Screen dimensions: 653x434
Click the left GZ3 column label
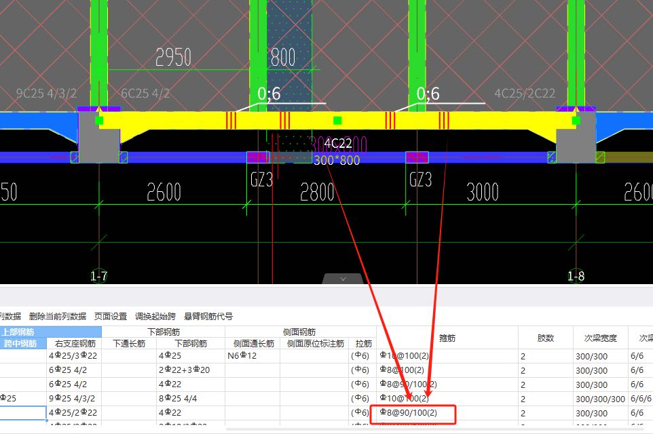point(261,180)
